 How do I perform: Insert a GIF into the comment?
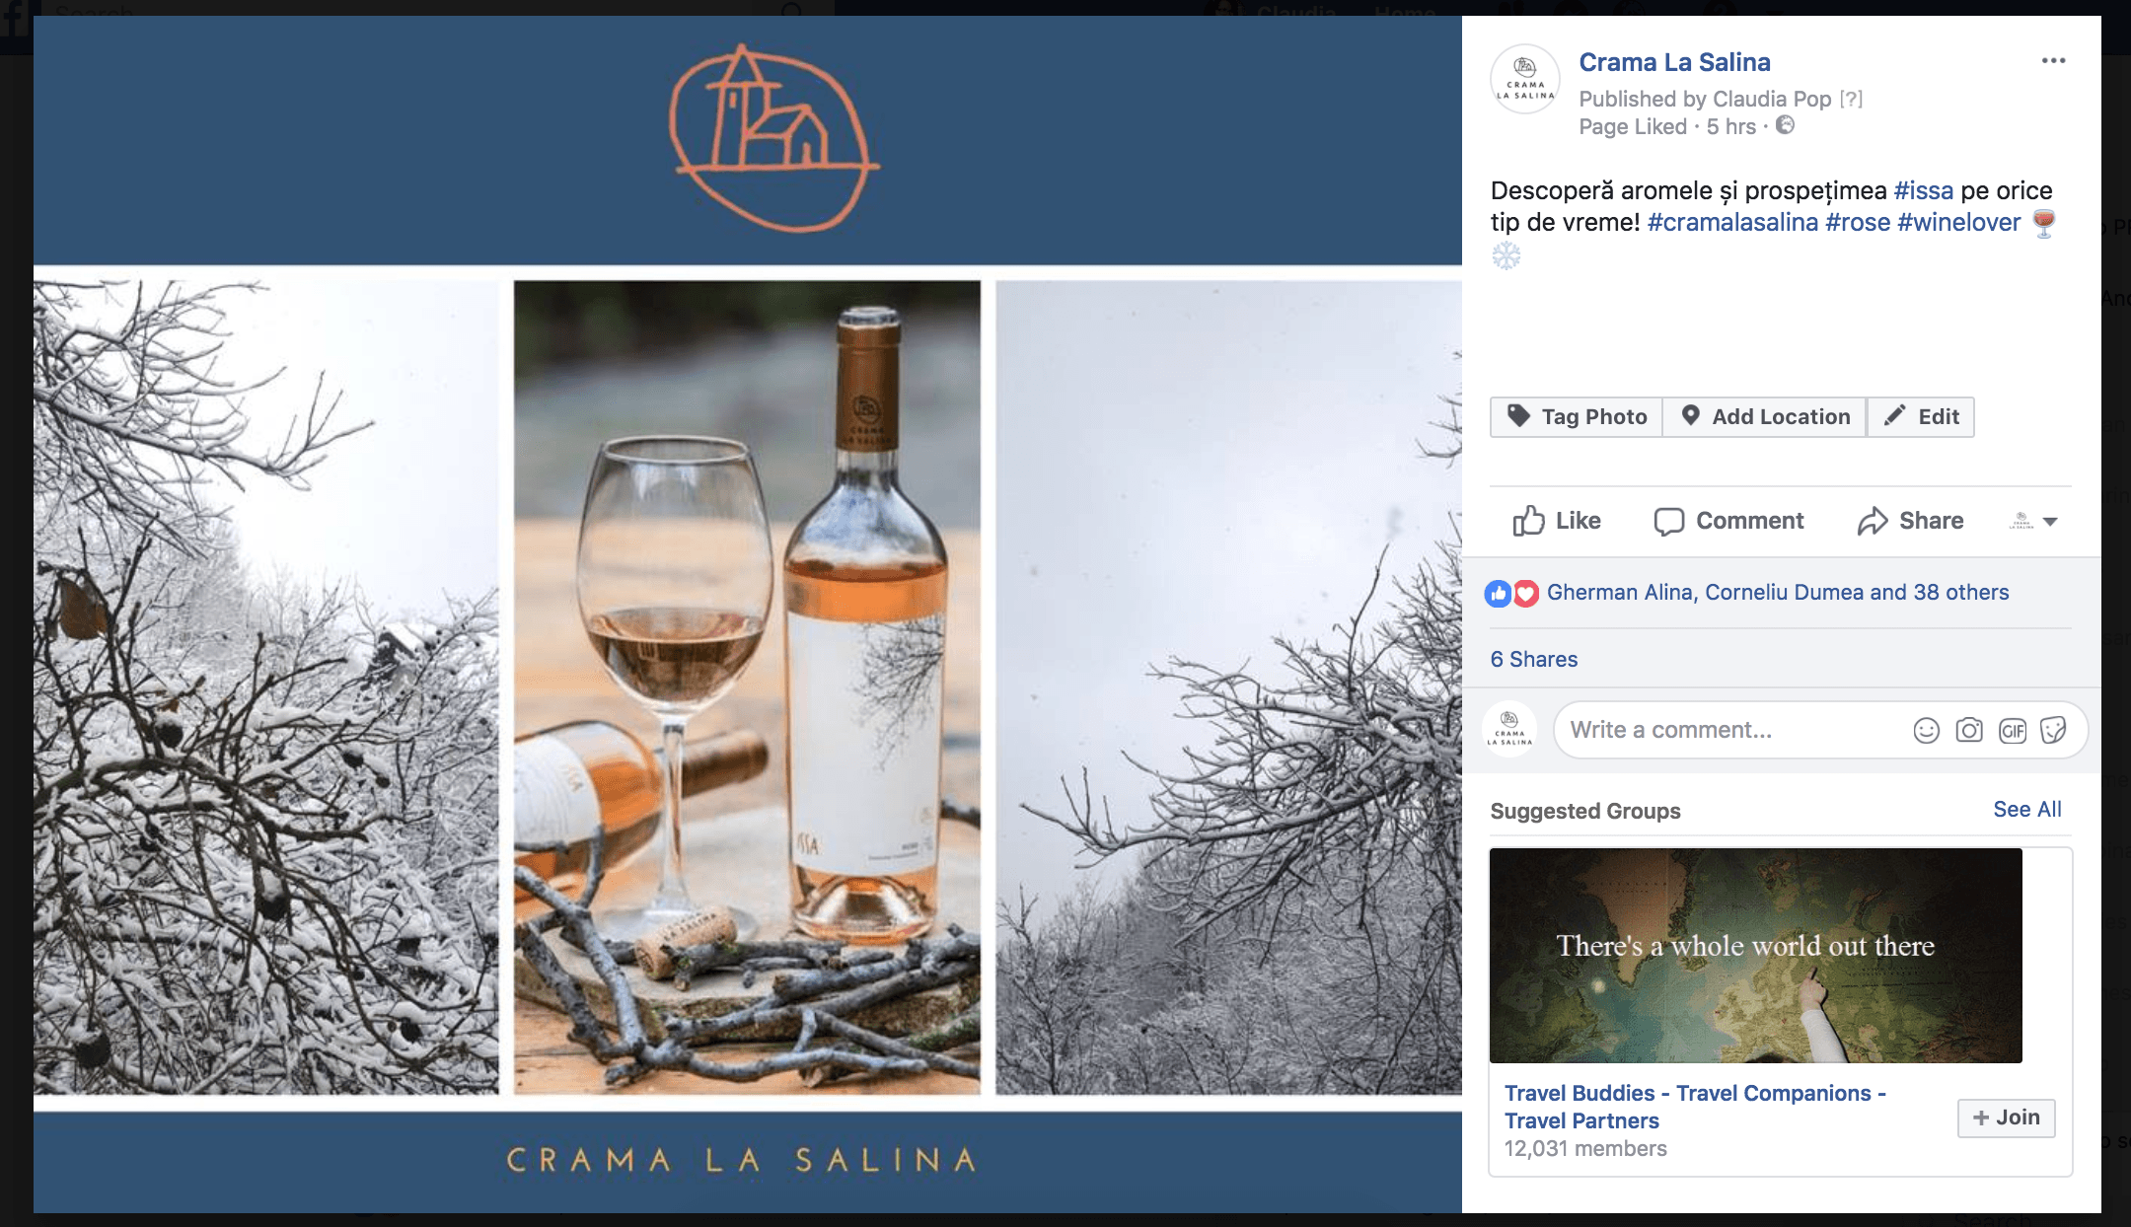[x=2013, y=731]
